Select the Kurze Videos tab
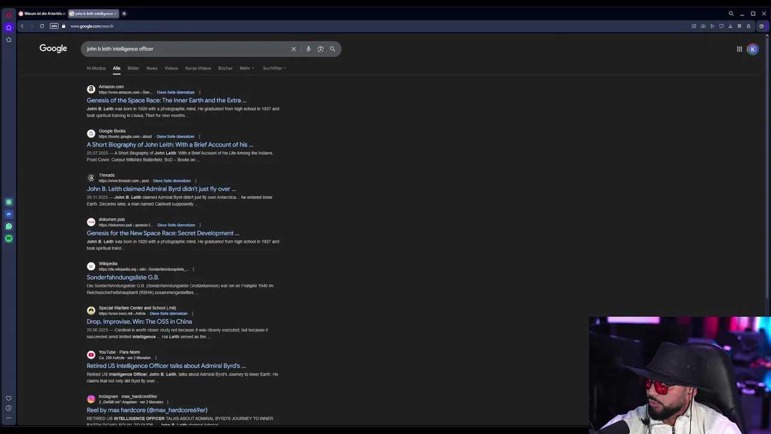771x434 pixels. coord(198,68)
